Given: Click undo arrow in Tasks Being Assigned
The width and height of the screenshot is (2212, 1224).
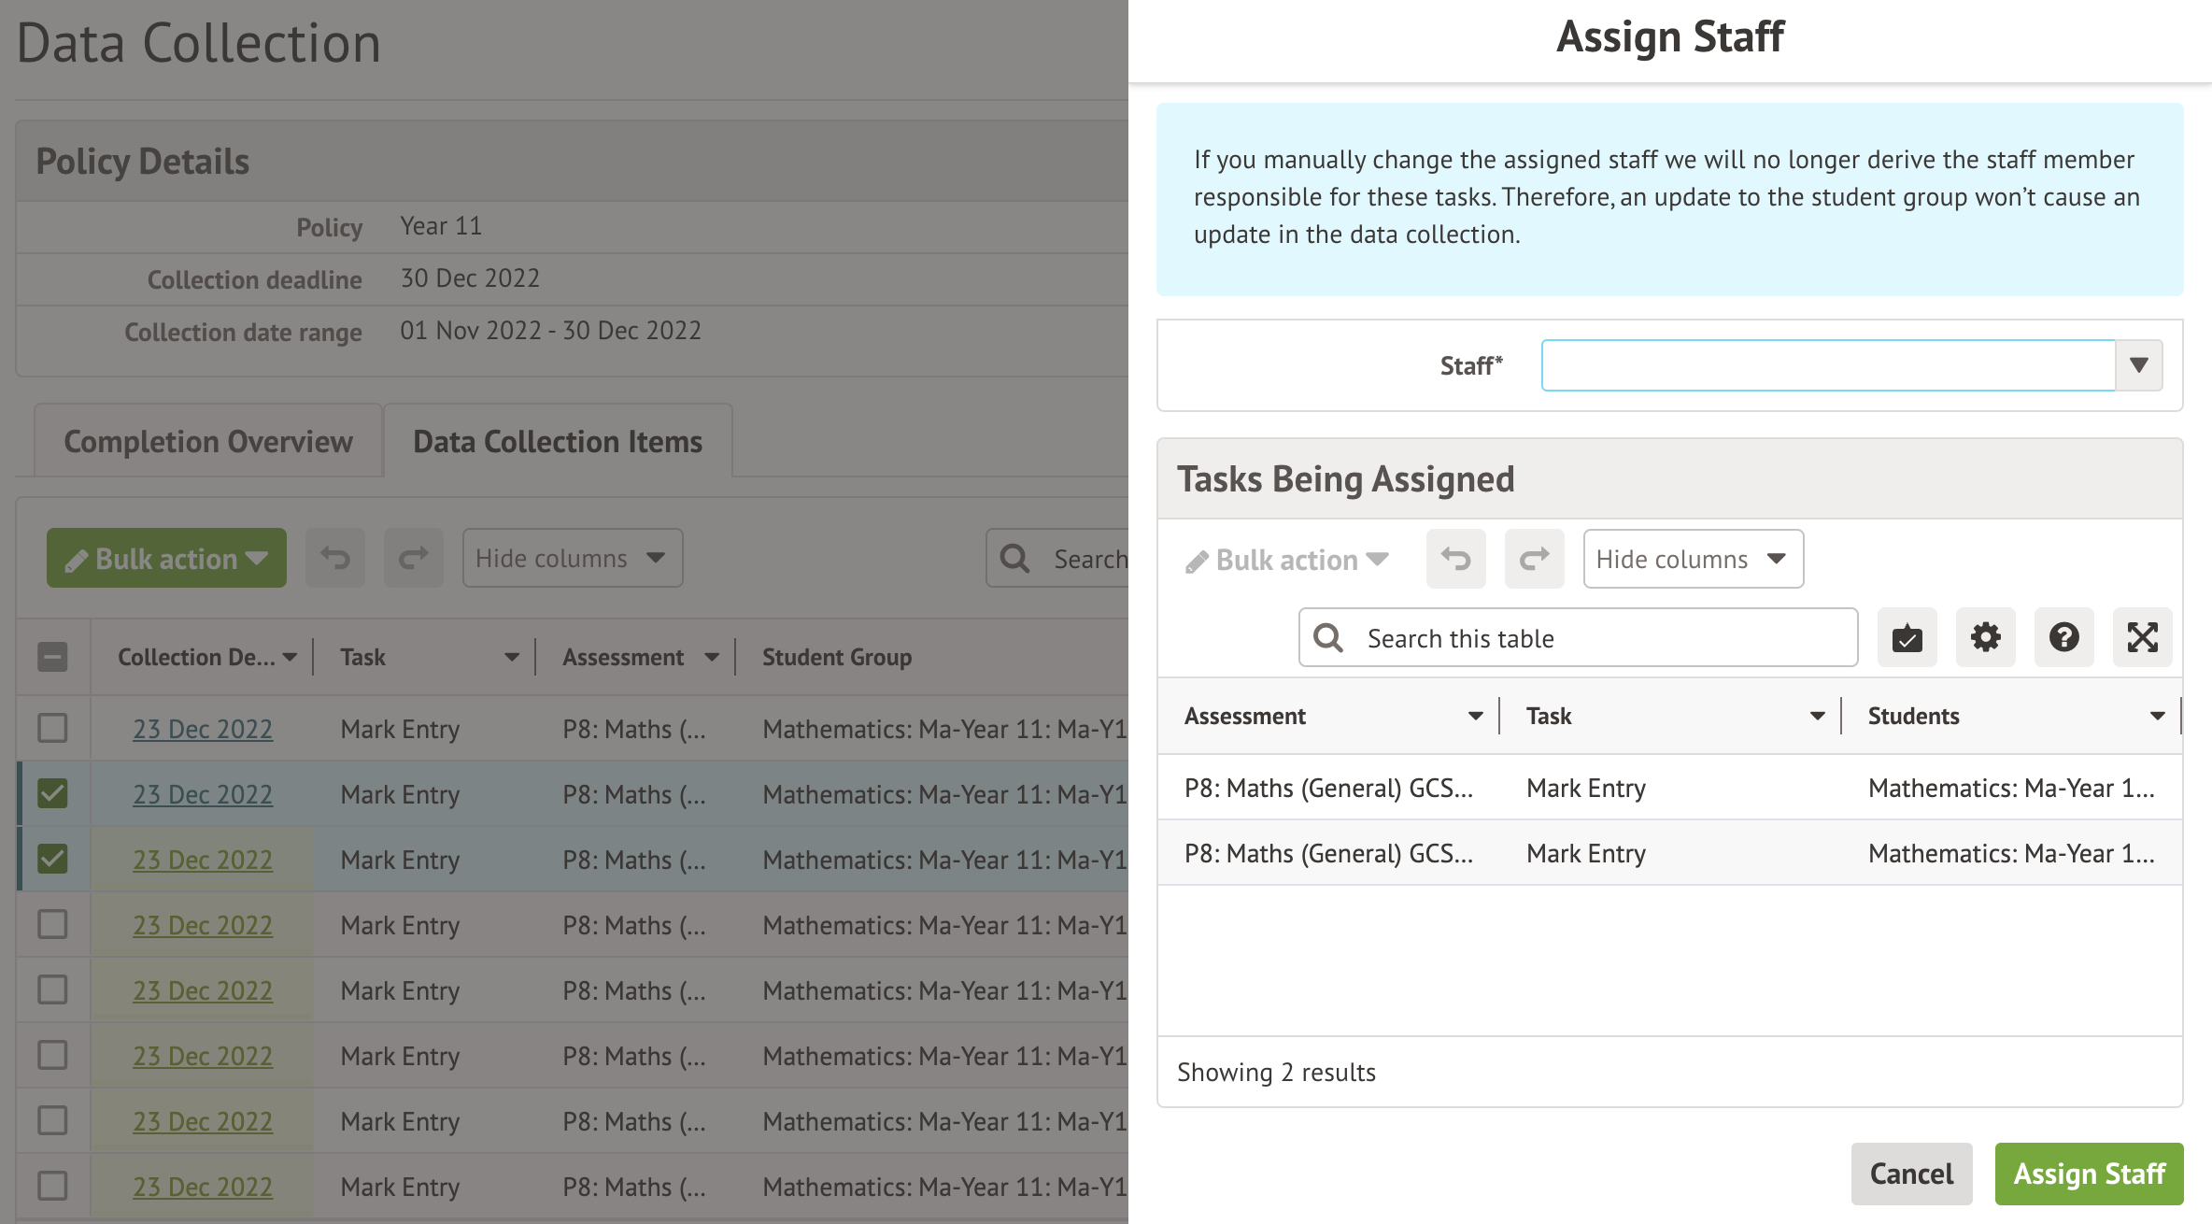Looking at the screenshot, I should click(x=1455, y=560).
